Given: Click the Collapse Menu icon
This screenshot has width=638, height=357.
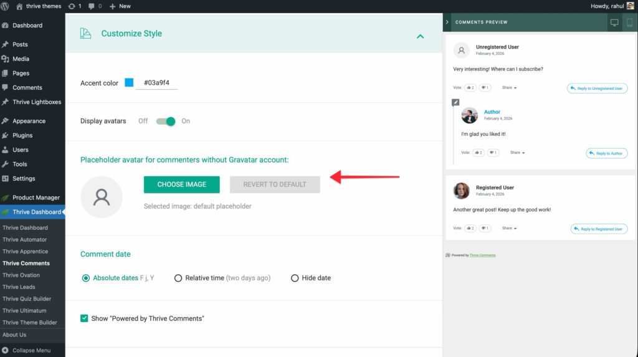Looking at the screenshot, I should 6,350.
